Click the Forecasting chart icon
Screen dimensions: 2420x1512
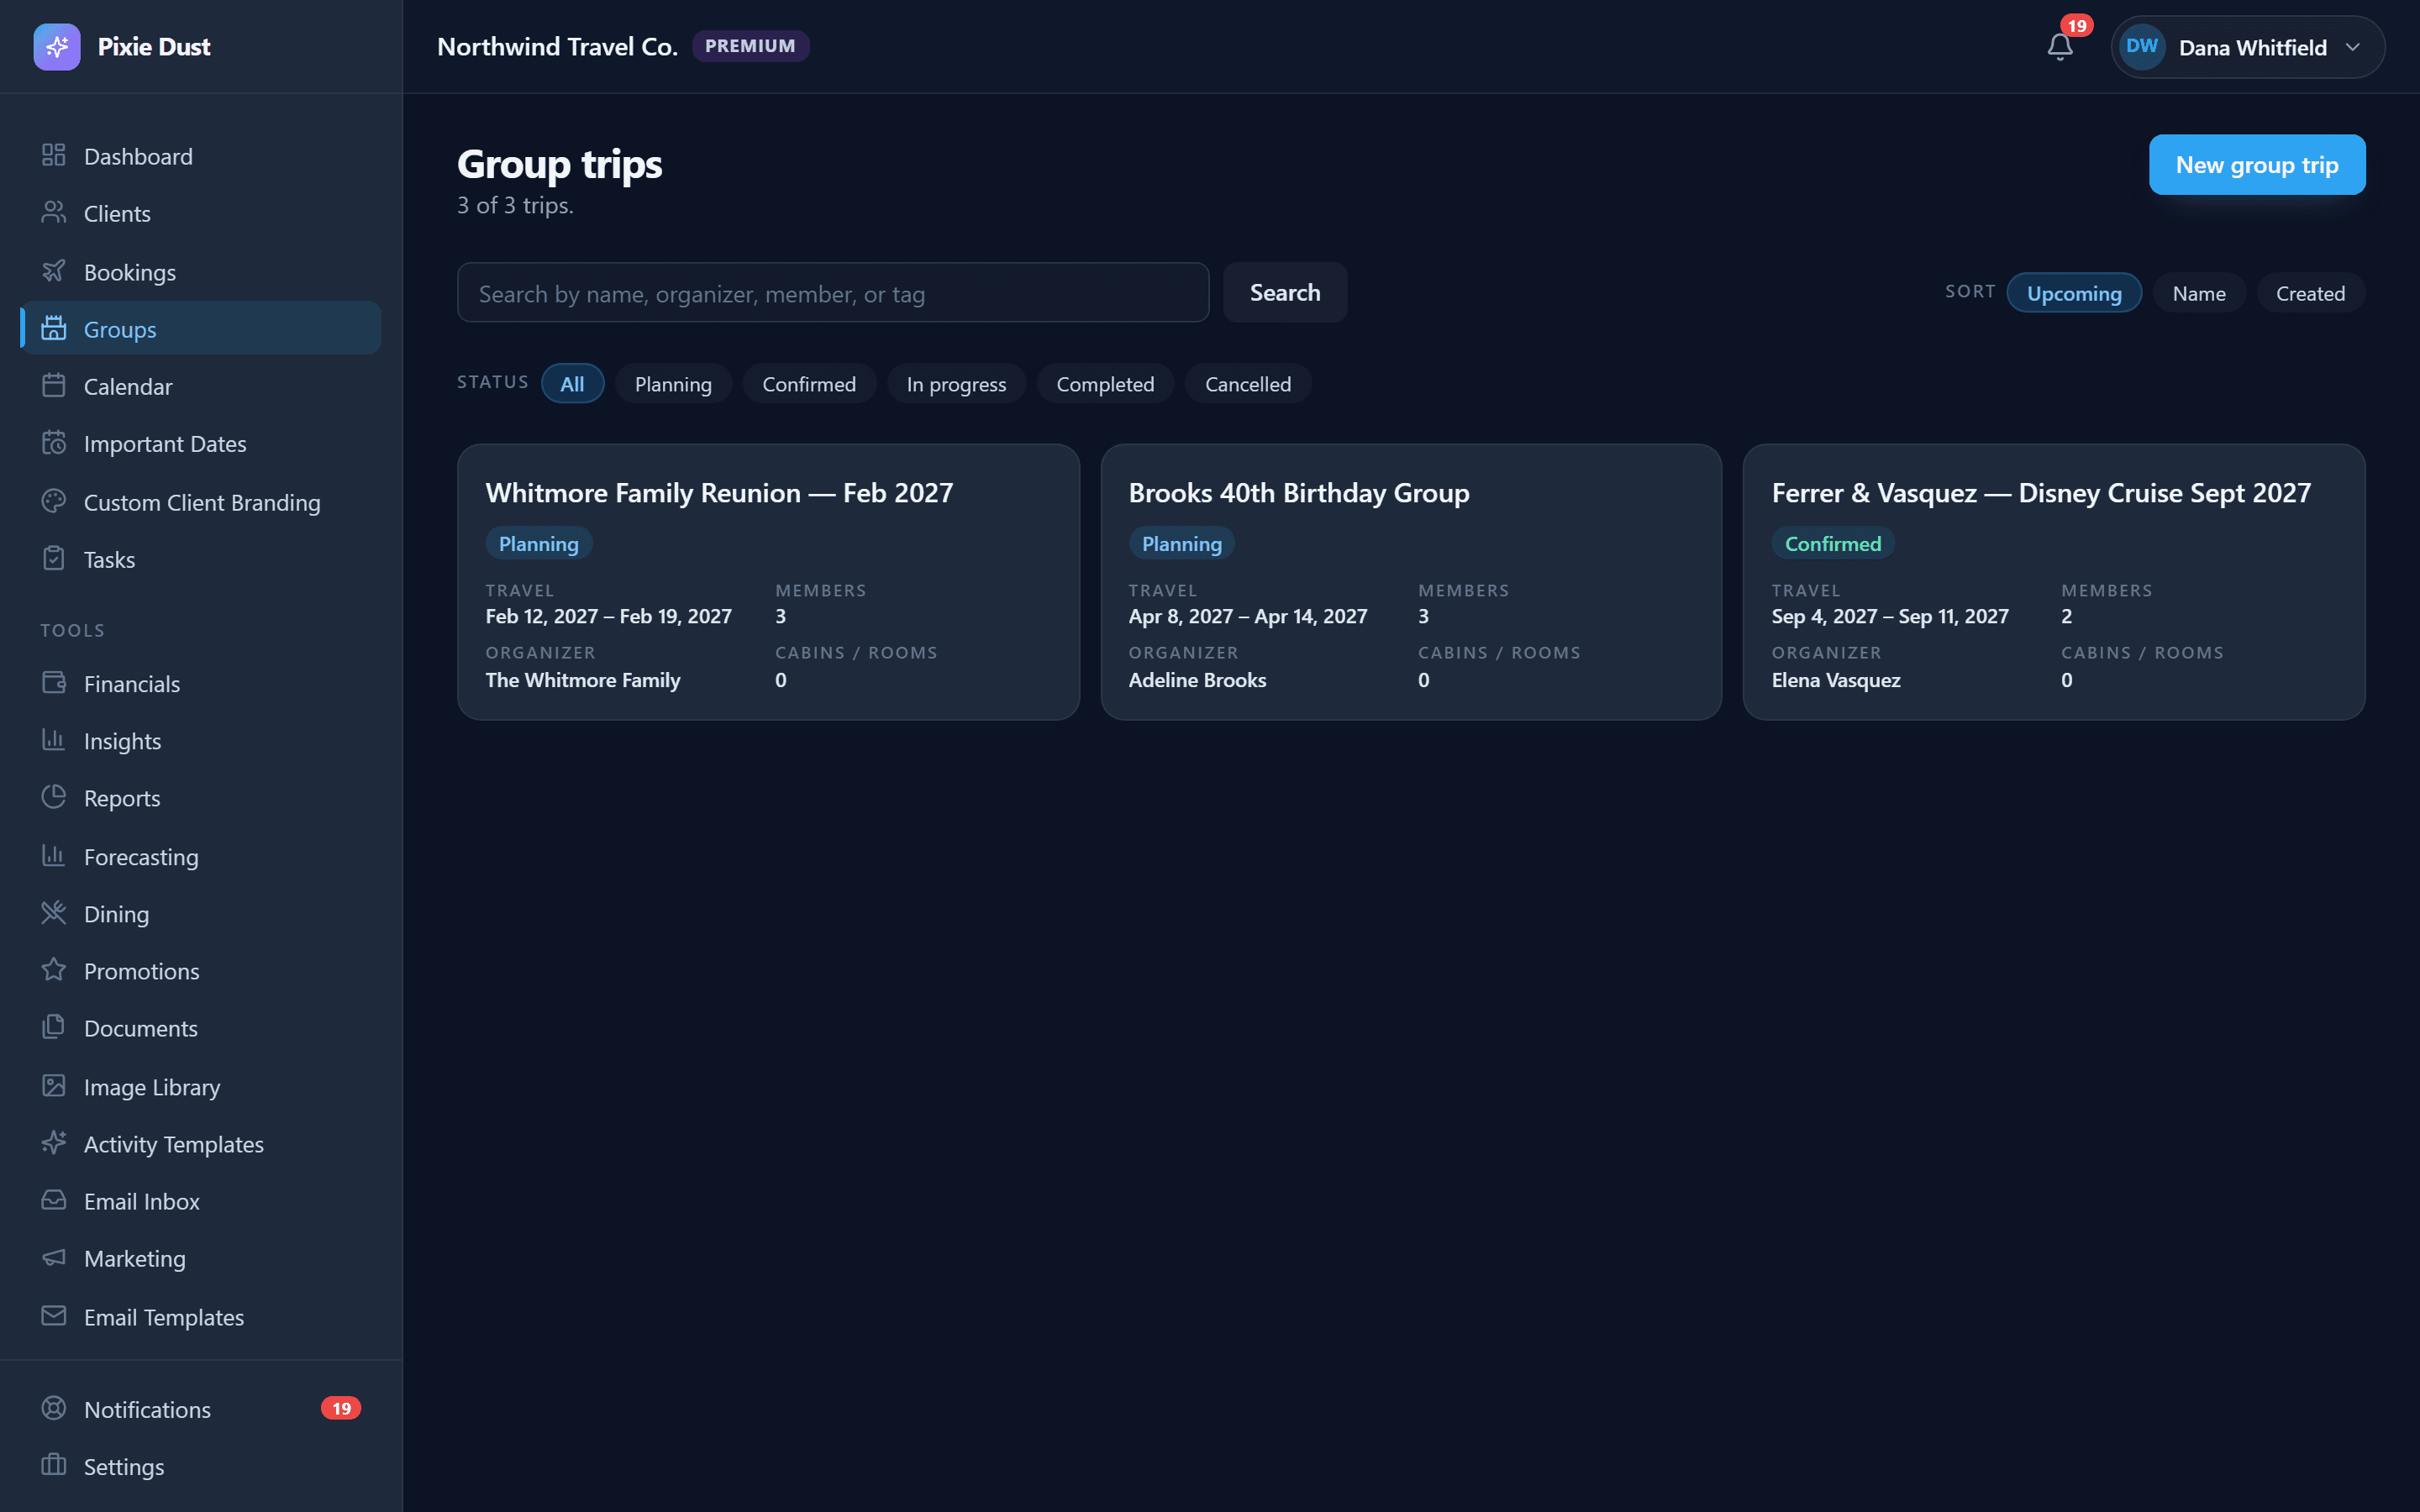[x=54, y=856]
